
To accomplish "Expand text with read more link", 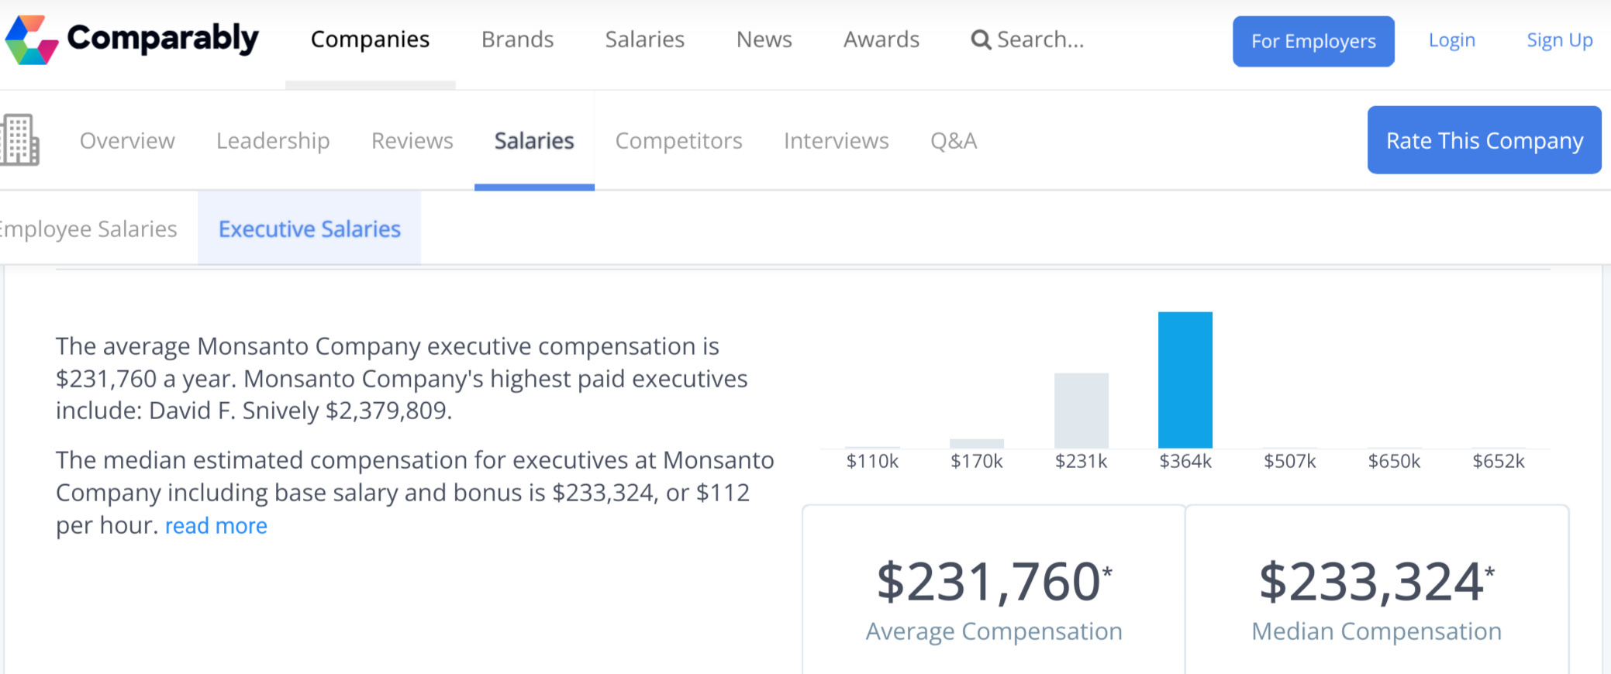I will tap(216, 526).
